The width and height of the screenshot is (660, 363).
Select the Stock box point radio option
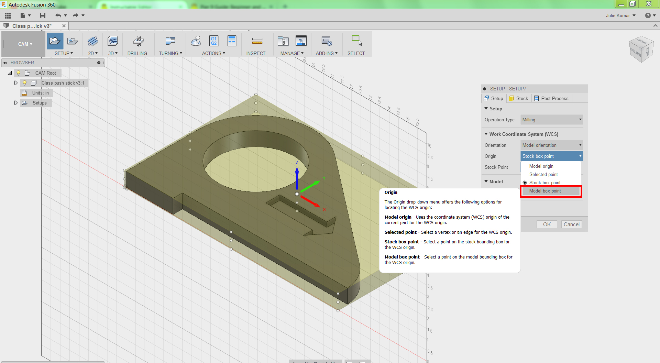tap(525, 183)
